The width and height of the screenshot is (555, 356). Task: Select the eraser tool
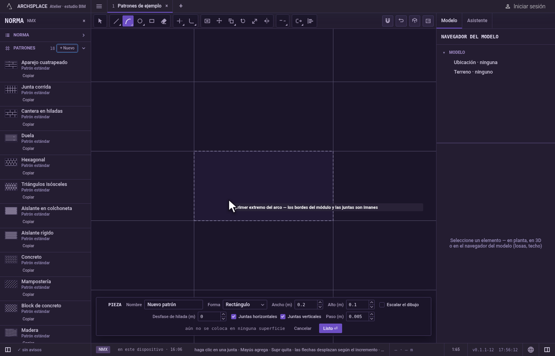coord(164,21)
